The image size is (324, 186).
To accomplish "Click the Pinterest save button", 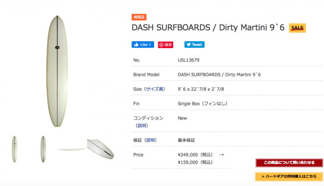I will (x=166, y=45).
